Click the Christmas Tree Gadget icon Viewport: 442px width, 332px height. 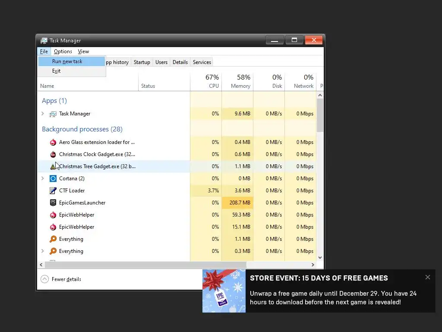pos(53,166)
